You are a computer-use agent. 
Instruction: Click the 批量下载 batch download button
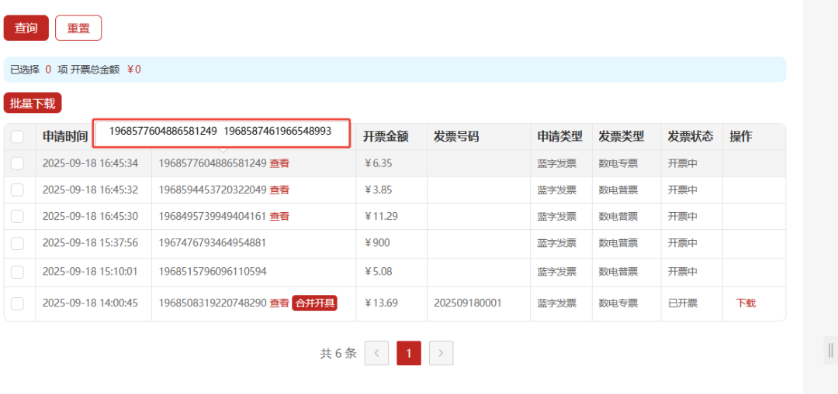click(x=33, y=103)
